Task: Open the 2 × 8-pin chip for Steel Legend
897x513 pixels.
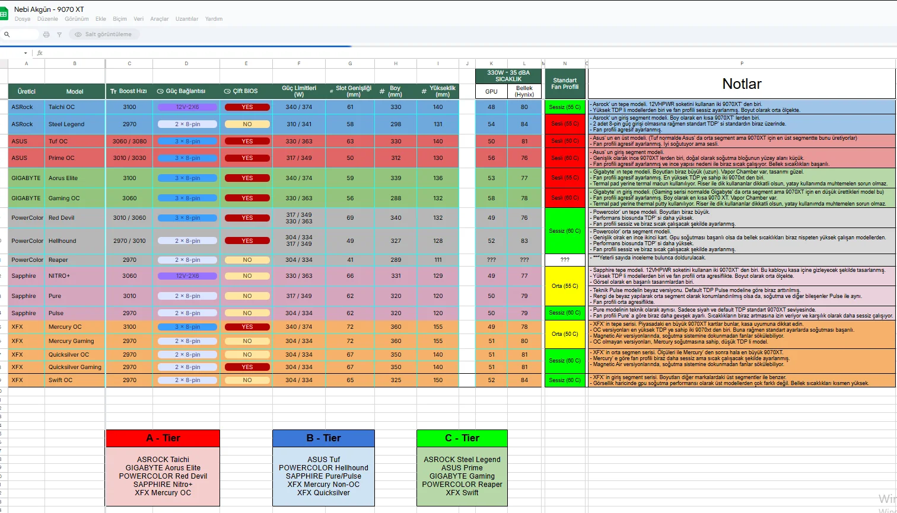Action: 187,124
